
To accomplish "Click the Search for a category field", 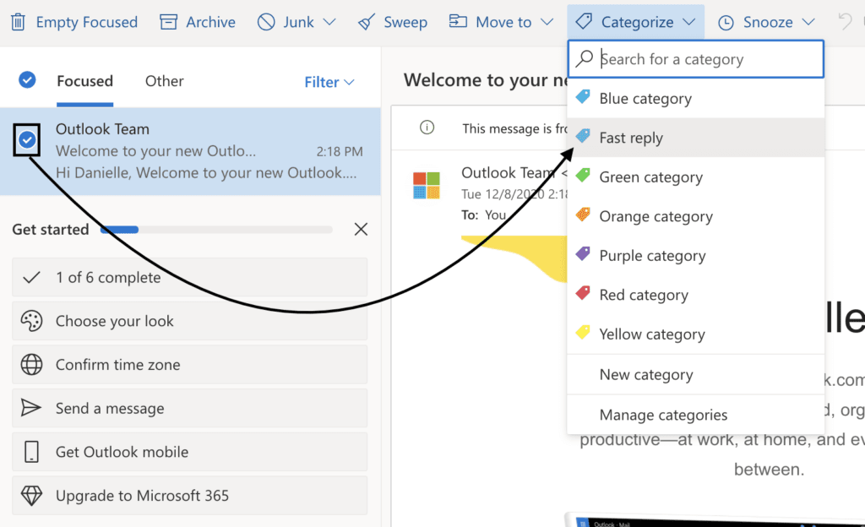I will pos(706,59).
